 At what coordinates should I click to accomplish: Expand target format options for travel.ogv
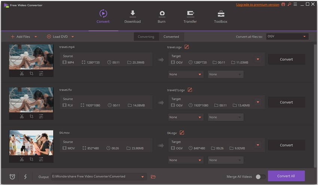click(x=258, y=59)
